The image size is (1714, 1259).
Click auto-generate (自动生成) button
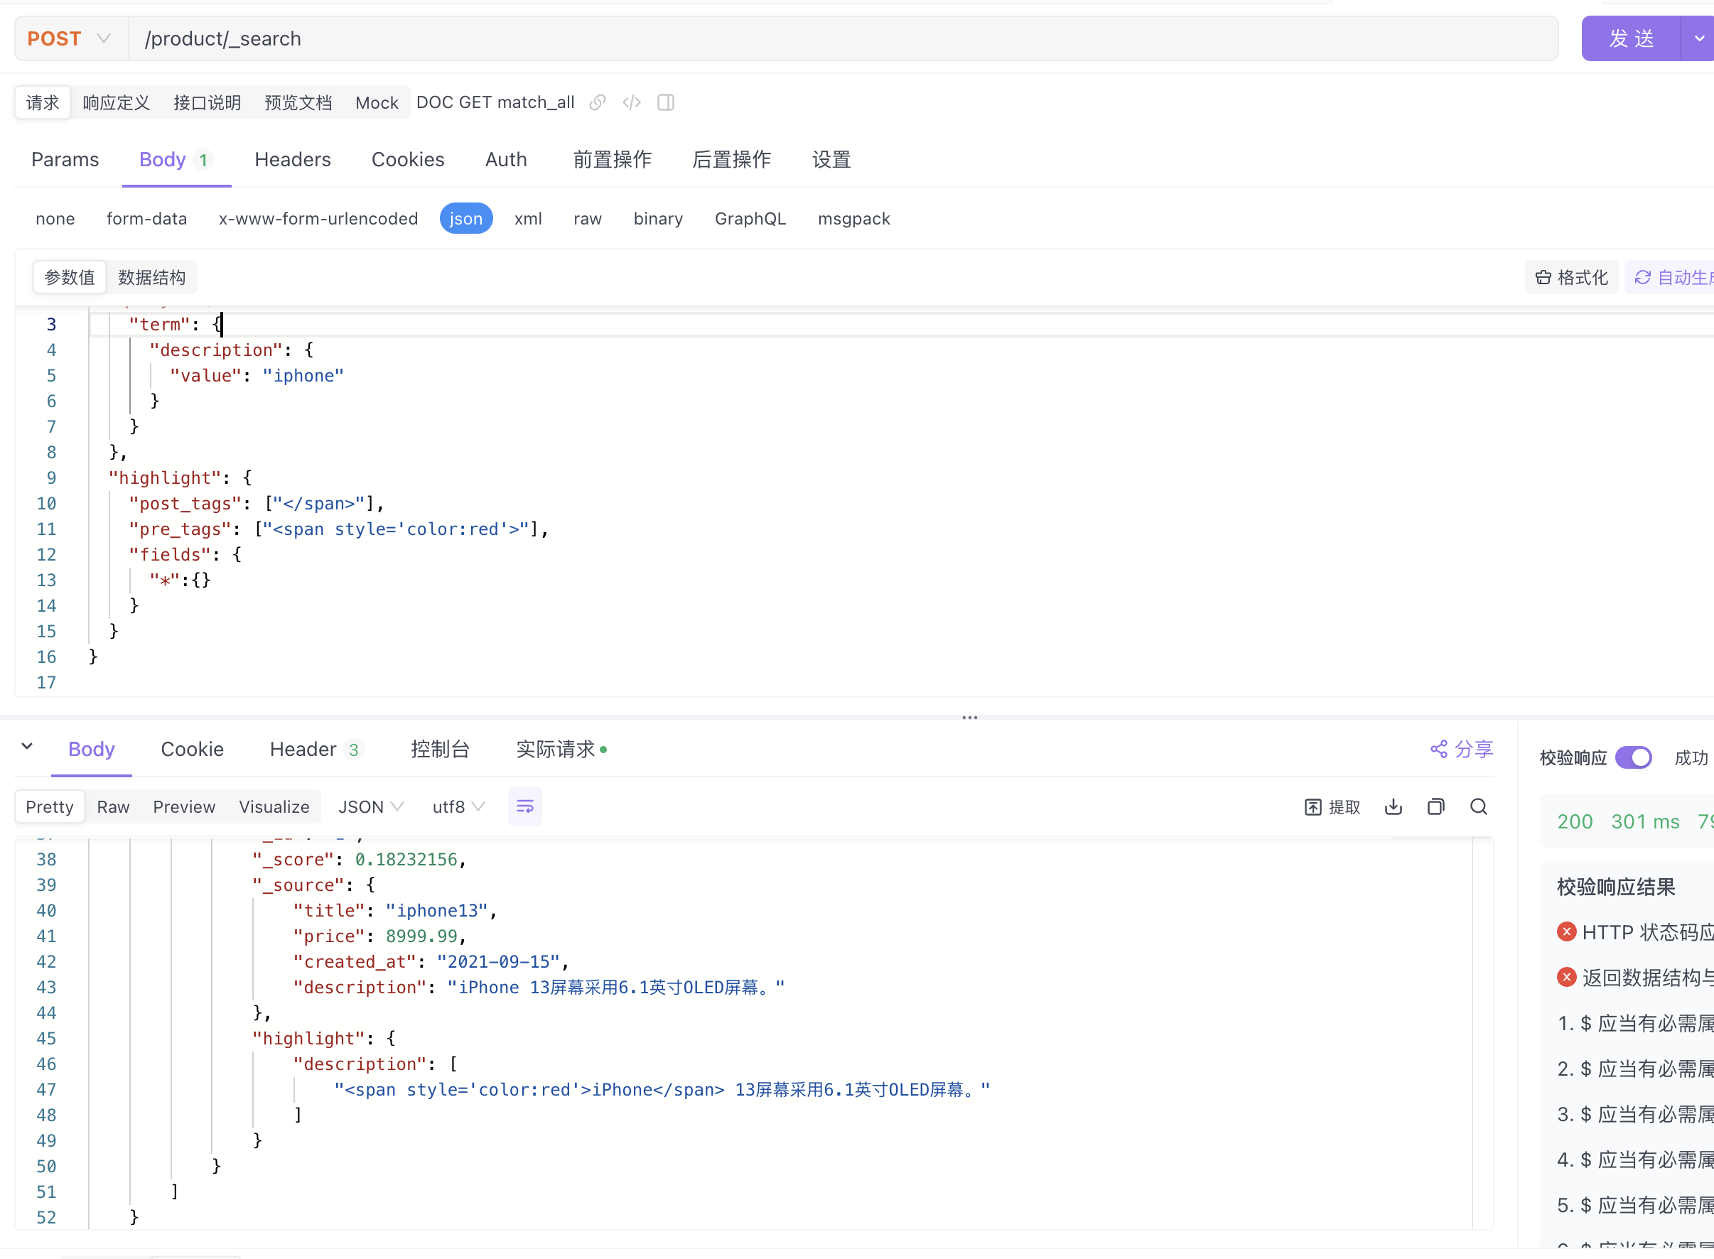point(1671,277)
